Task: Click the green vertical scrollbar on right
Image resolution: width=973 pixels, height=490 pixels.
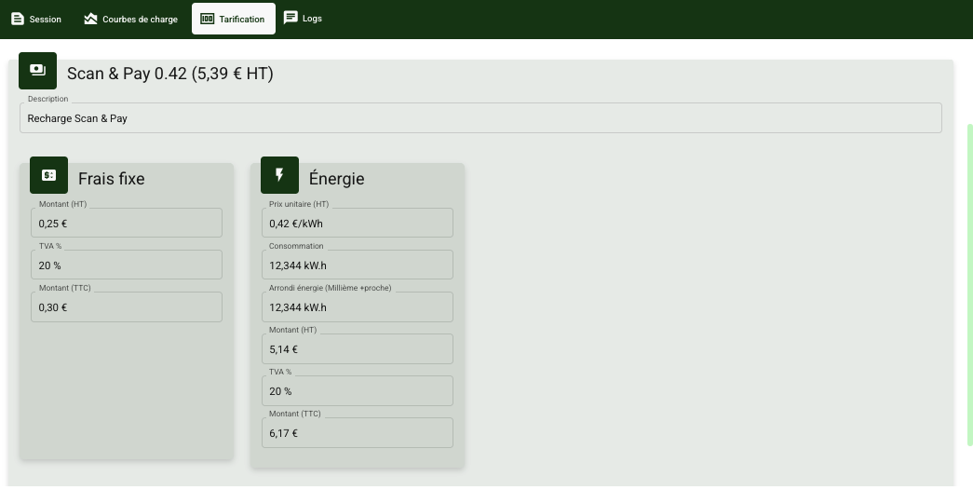Action: tap(969, 279)
